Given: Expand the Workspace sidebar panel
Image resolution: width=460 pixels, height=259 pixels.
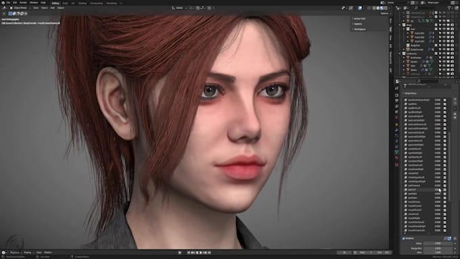Looking at the screenshot, I should (x=359, y=29).
